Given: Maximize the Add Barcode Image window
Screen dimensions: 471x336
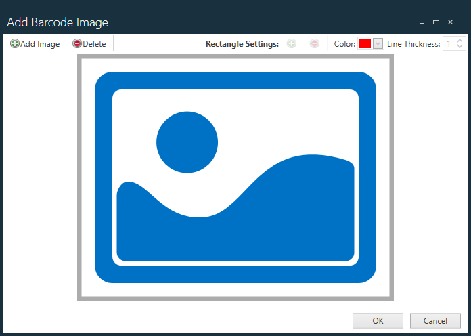Looking at the screenshot, I should pyautogui.click(x=436, y=22).
